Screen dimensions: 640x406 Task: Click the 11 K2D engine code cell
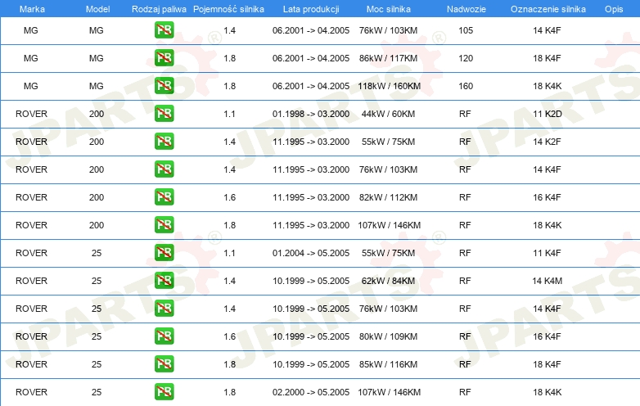547,114
